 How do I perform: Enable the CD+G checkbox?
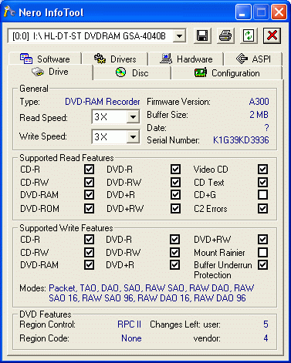pyautogui.click(x=262, y=195)
